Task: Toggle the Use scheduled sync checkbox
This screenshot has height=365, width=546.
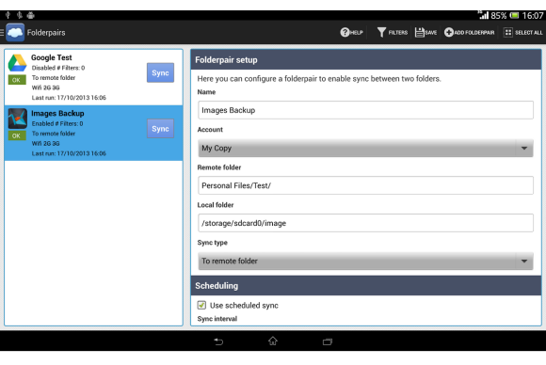Action: [201, 305]
